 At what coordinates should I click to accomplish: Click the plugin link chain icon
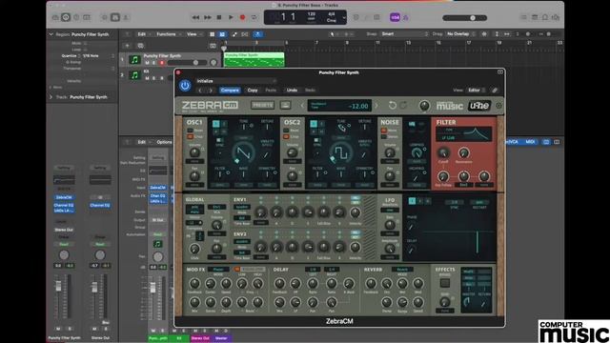pyautogui.click(x=495, y=91)
